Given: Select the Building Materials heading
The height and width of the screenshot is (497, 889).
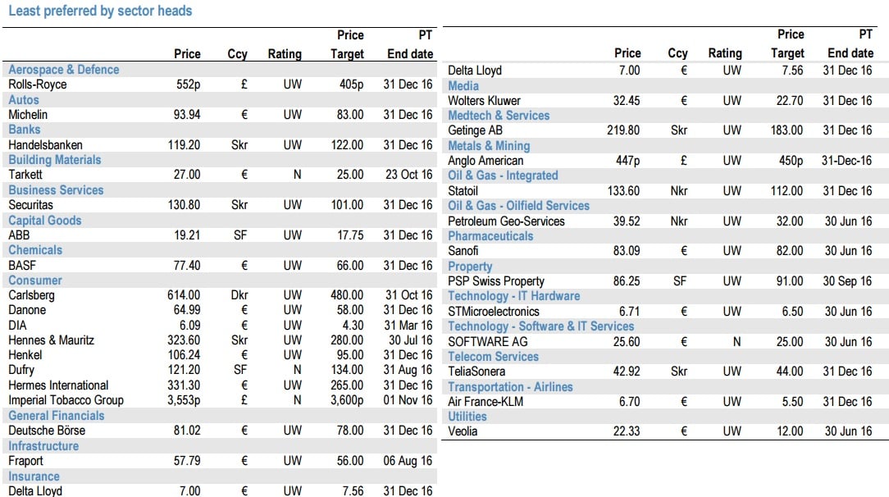Looking at the screenshot, I should tap(54, 160).
